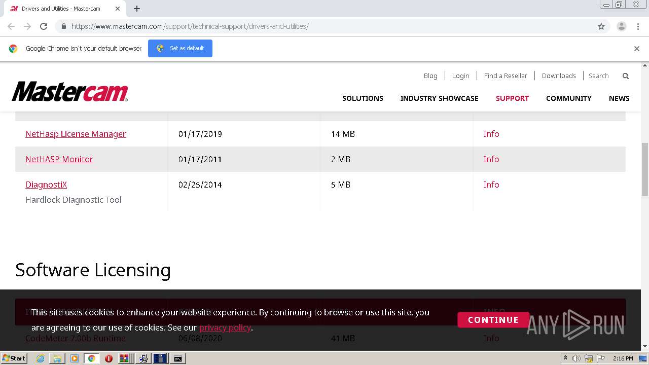Select Chrome icon in taskbar

coord(91,358)
